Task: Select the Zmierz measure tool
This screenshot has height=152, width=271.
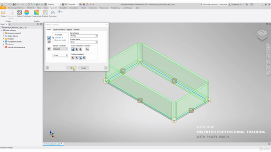Action: coord(3,14)
